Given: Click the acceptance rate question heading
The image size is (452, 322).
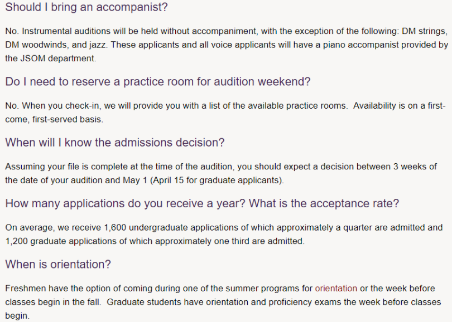Looking at the screenshot, I should 202,203.
